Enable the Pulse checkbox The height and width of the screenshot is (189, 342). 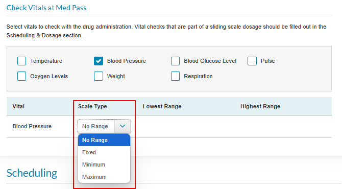252,61
